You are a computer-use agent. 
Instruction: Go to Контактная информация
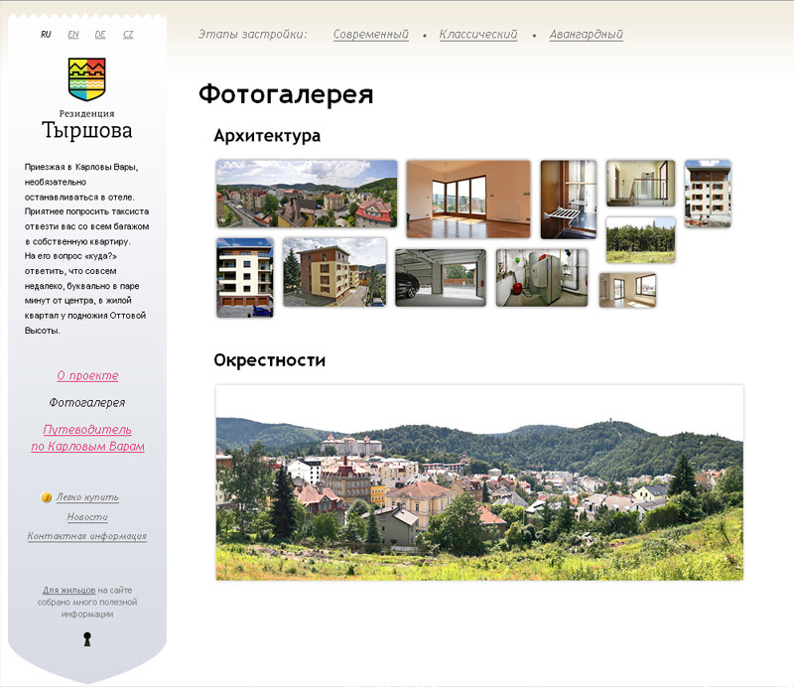[x=87, y=536]
